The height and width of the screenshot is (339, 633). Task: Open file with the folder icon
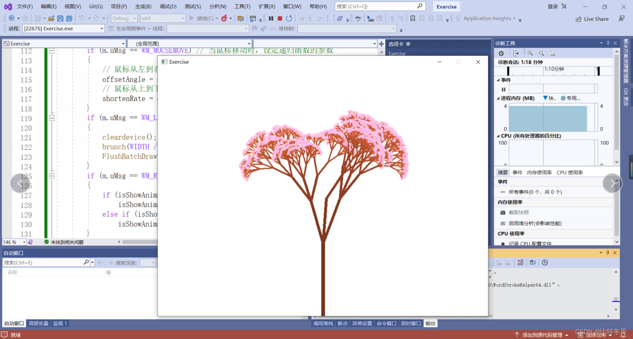[51, 18]
